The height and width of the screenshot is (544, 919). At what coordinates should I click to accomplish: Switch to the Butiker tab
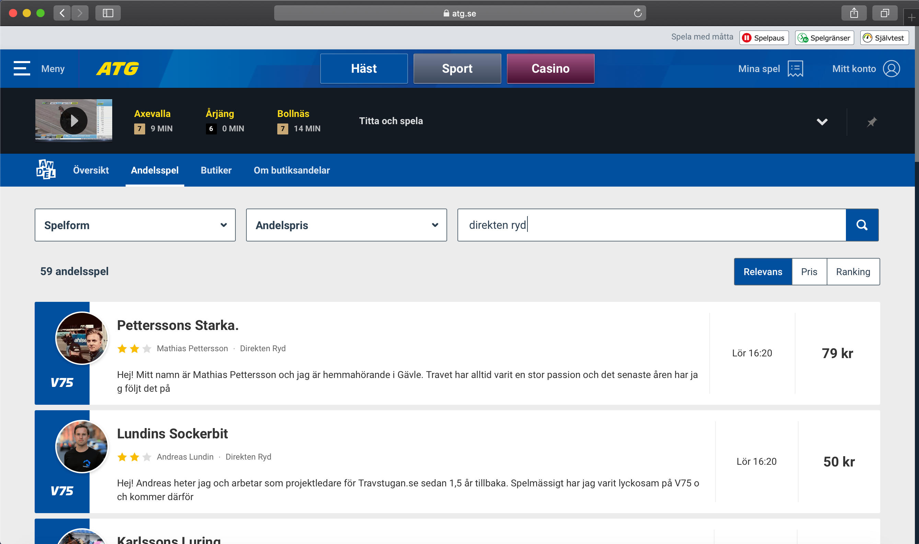pos(216,170)
